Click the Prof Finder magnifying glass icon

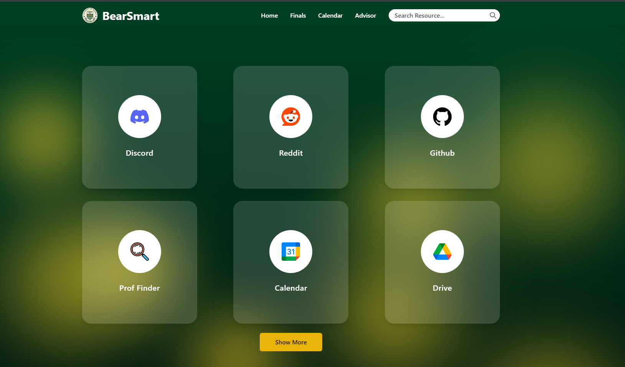tap(139, 252)
